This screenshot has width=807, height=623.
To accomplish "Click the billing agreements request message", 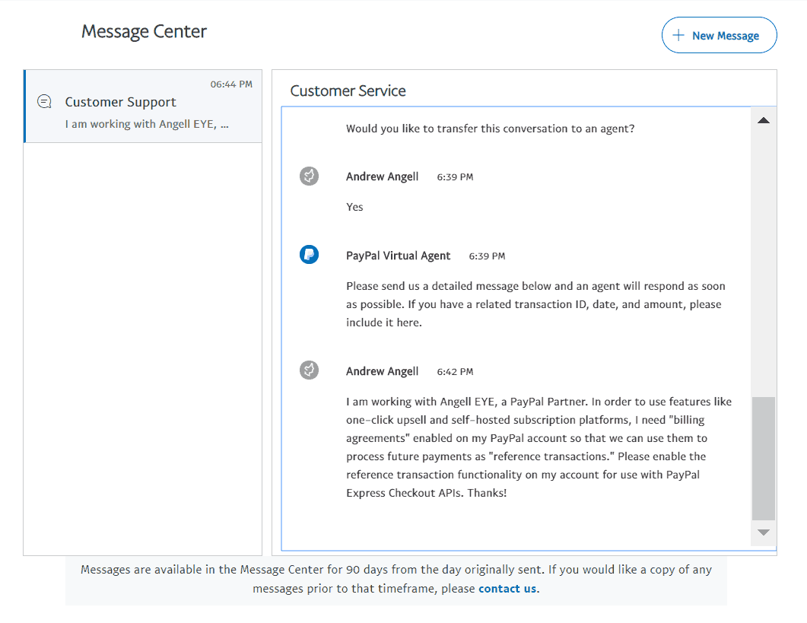I will click(539, 447).
